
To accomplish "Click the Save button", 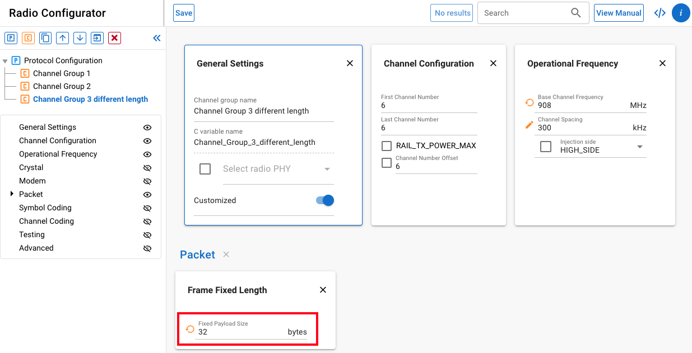I will (184, 13).
